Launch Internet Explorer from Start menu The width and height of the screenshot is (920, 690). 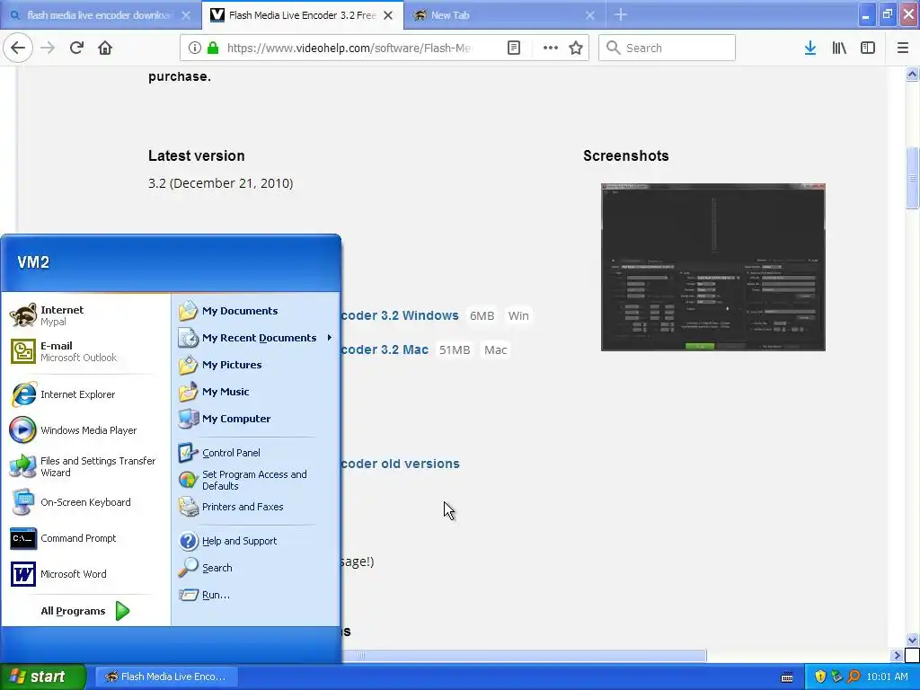pos(85,394)
